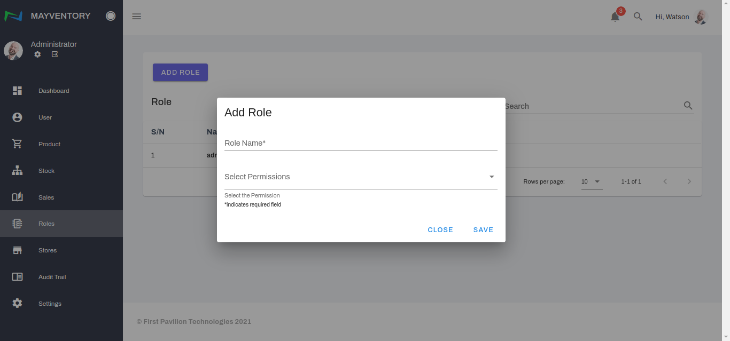Open the Rows per page dropdown

(592, 182)
